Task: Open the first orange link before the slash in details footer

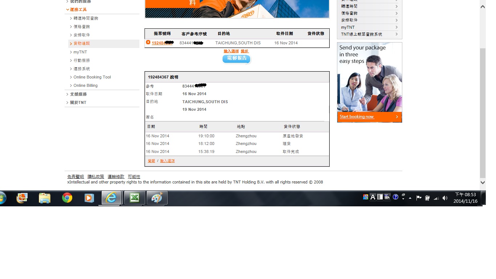Action: point(151,161)
